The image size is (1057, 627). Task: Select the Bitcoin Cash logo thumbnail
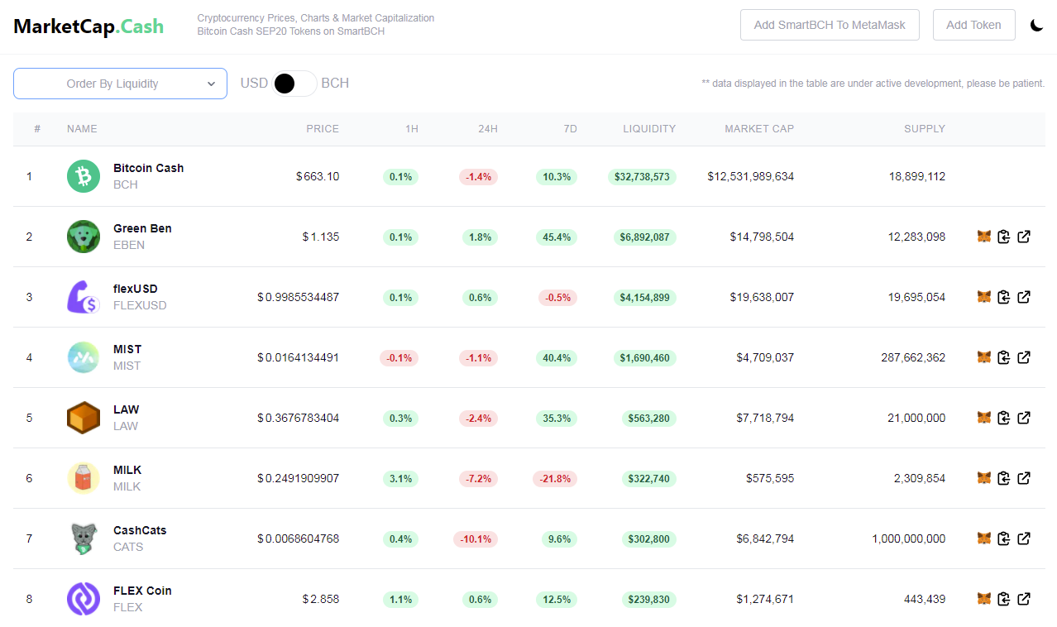tap(84, 176)
